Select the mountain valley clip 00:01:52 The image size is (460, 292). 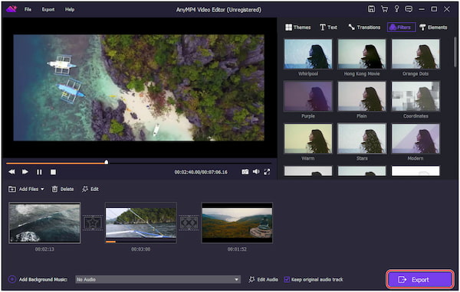coord(237,222)
